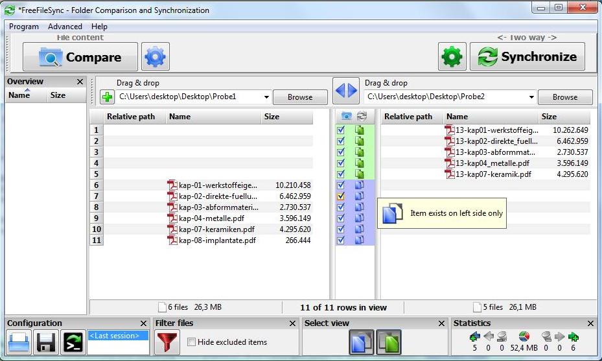Close the Filter files panel
This screenshot has width=602, height=361.
(x=292, y=323)
